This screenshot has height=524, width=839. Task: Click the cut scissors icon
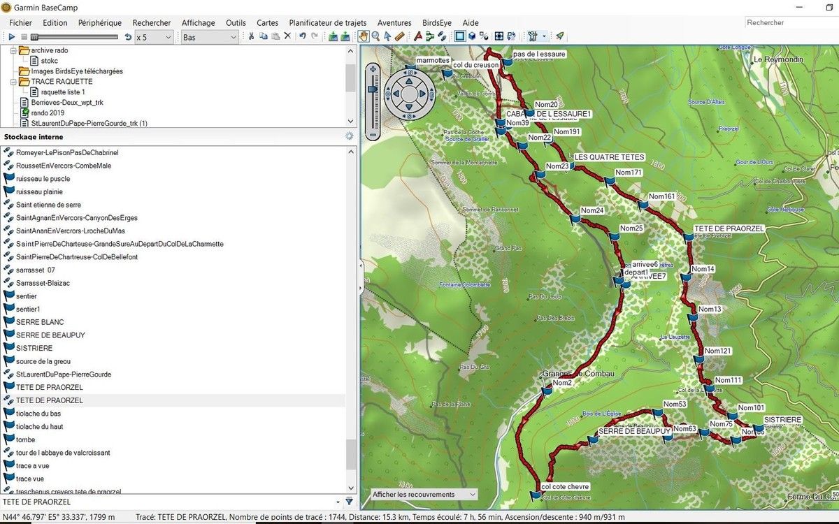[x=251, y=36]
